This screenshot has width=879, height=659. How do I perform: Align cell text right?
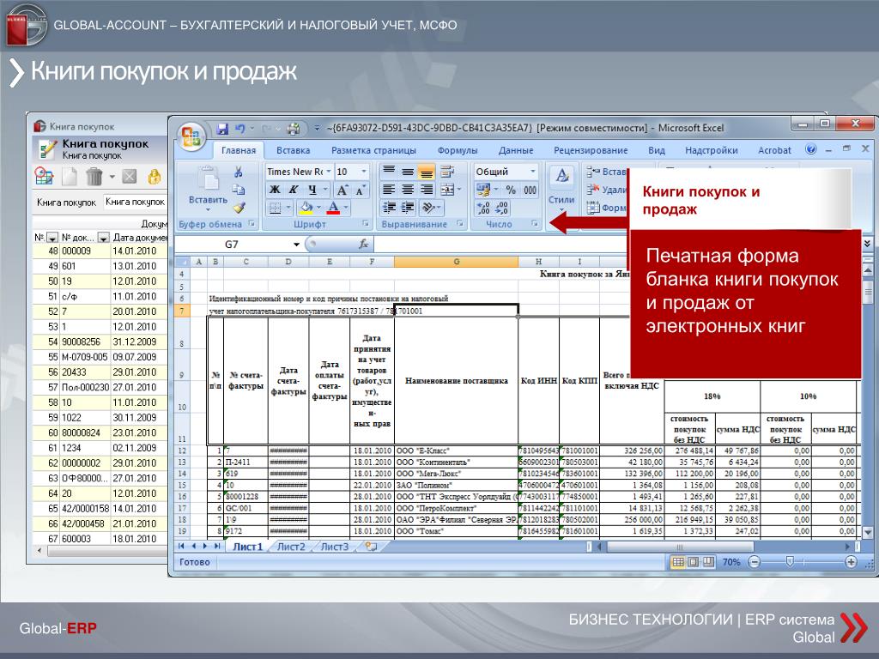(426, 190)
